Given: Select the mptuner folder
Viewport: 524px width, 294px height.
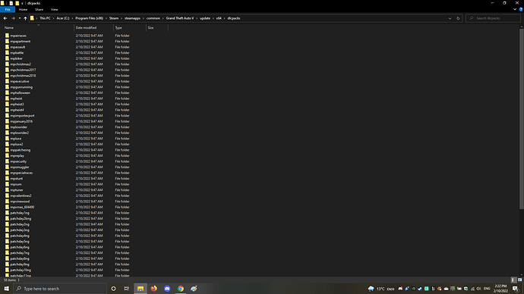Looking at the screenshot, I should [17, 190].
